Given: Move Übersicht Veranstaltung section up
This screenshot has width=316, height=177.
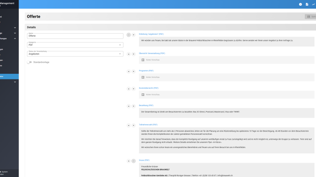Looking at the screenshot, I should tap(128, 54).
